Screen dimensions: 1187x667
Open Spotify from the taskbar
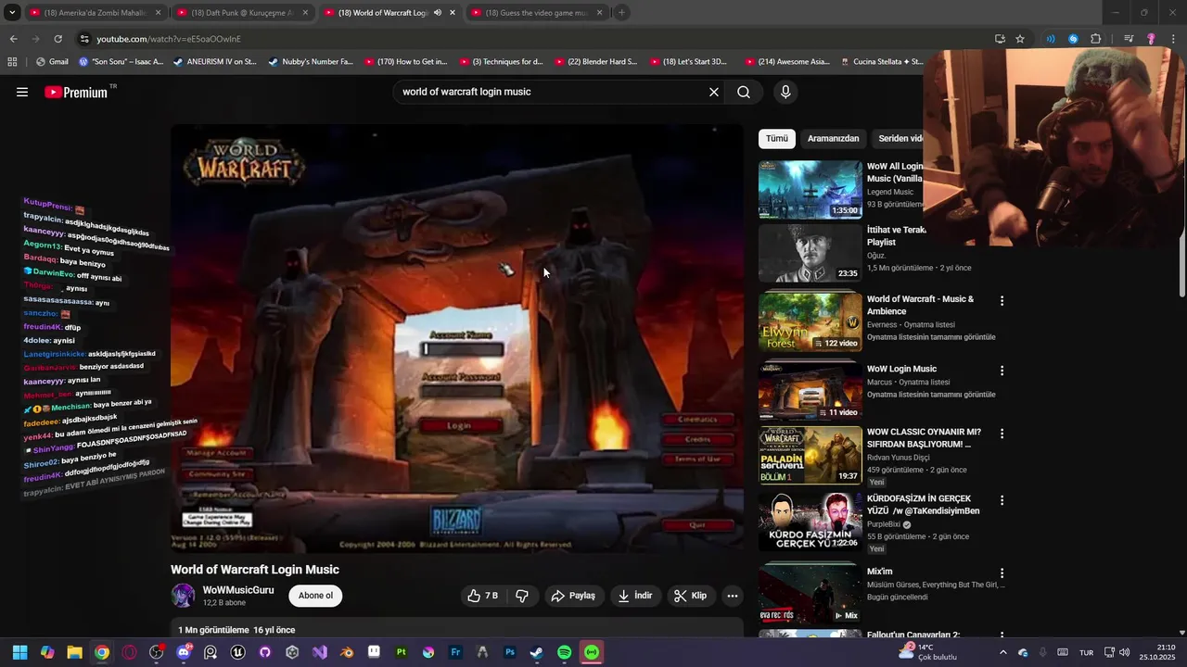tap(565, 652)
